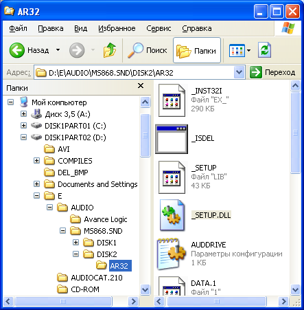This screenshot has height=310, width=304.
Task: Select the CD-ROM folder
Action: point(62,289)
